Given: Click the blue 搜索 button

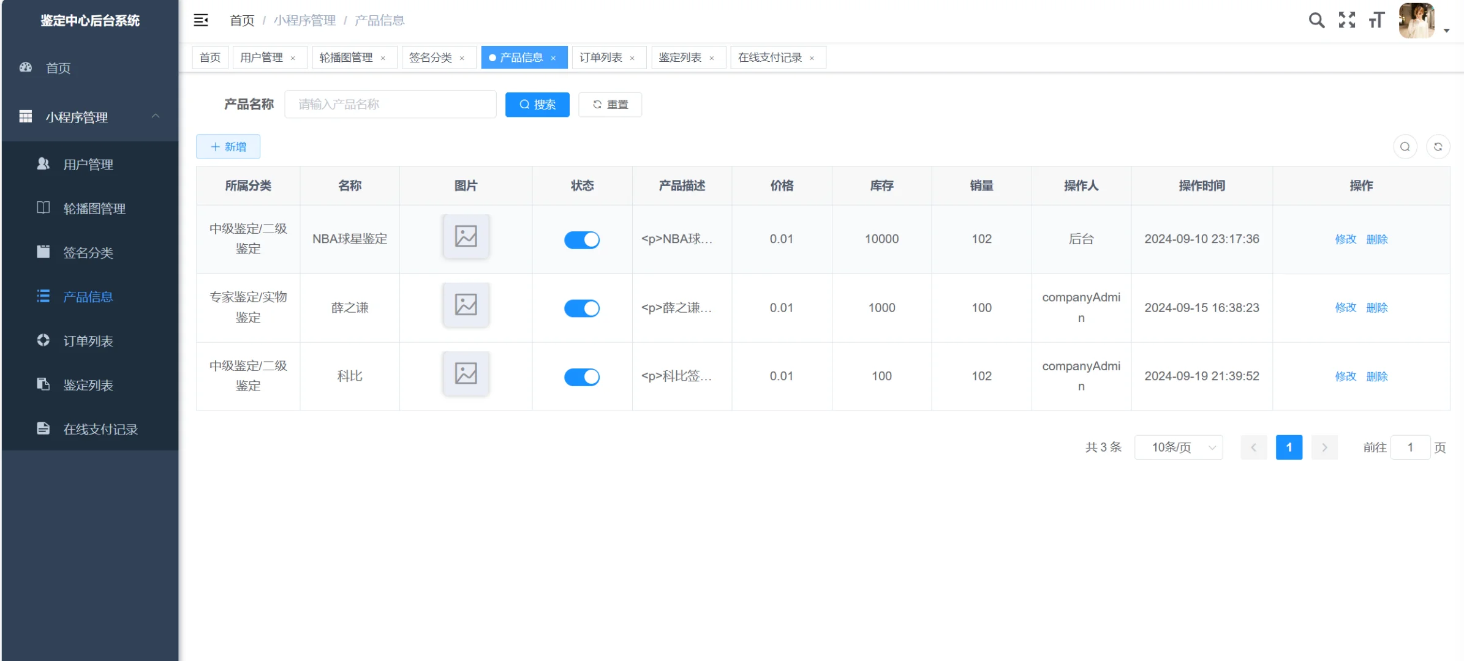Looking at the screenshot, I should tap(537, 105).
